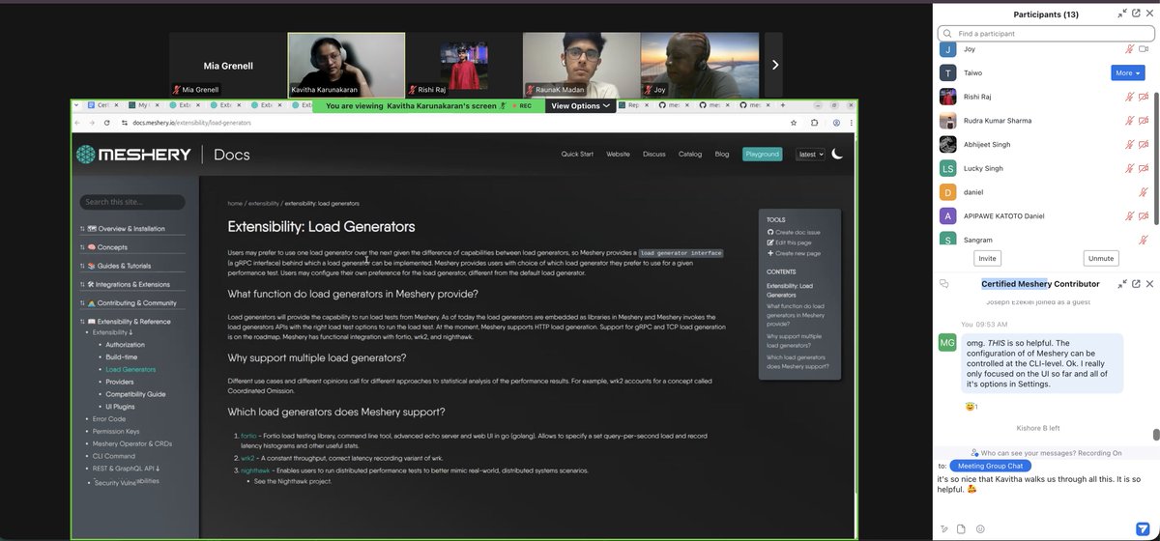The width and height of the screenshot is (1160, 541).
Task: Expand Contributing & Community sidebar section
Action: (x=129, y=302)
